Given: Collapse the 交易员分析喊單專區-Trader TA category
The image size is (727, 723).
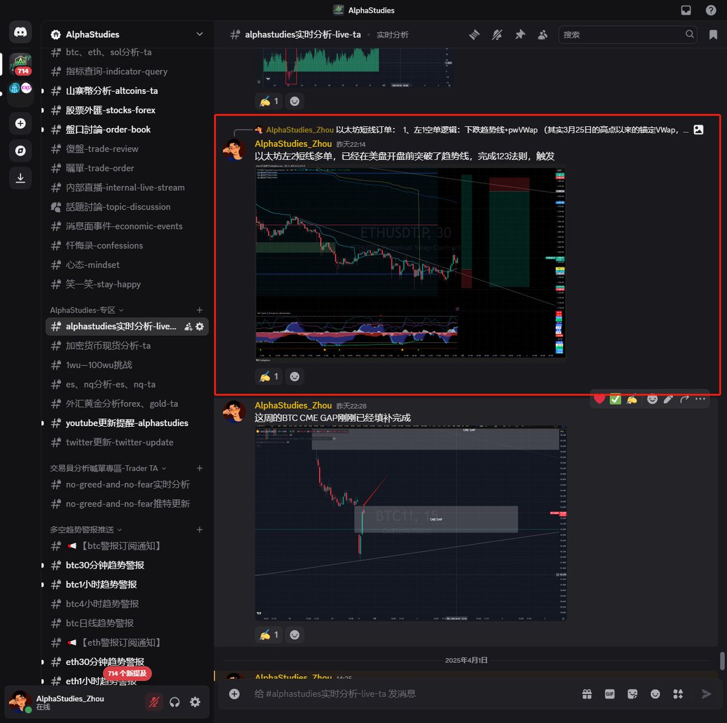Looking at the screenshot, I should [x=108, y=468].
